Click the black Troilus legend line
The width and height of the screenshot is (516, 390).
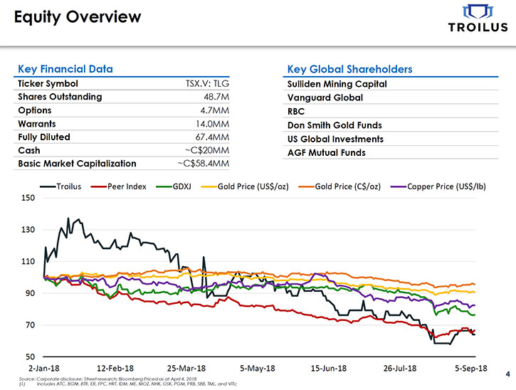click(48, 187)
